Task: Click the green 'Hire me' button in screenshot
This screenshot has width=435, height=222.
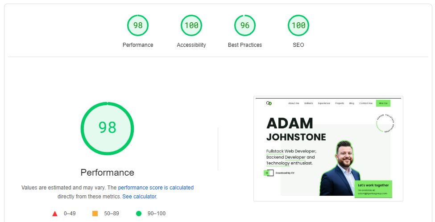Action: coord(383,103)
